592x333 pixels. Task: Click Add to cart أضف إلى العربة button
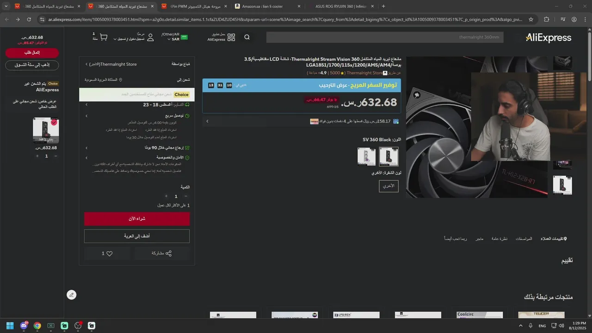point(137,236)
